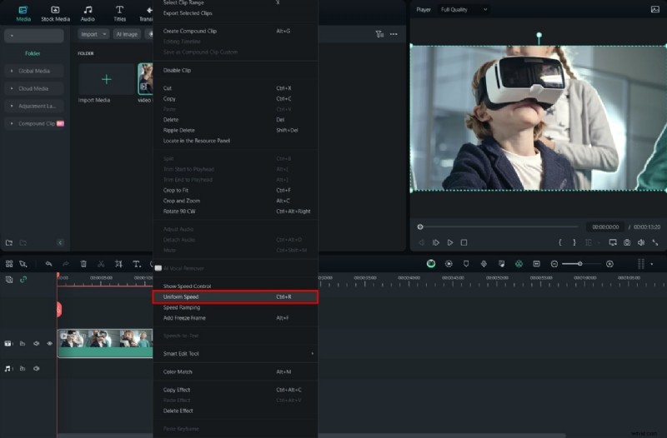Choose Ripple Delete
667x438 pixels.
236,130
